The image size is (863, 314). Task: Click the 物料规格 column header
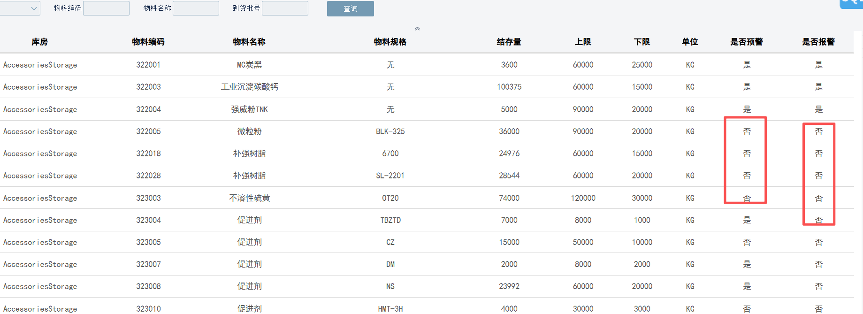[x=390, y=42]
